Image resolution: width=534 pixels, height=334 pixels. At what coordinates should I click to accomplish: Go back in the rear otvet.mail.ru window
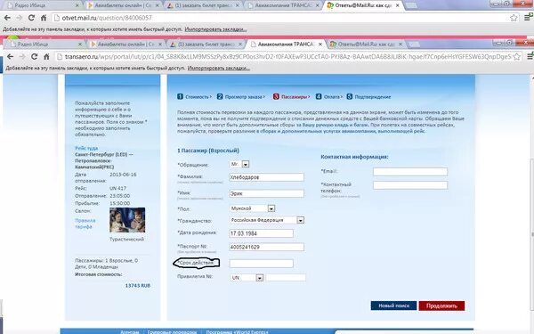tap(7, 18)
